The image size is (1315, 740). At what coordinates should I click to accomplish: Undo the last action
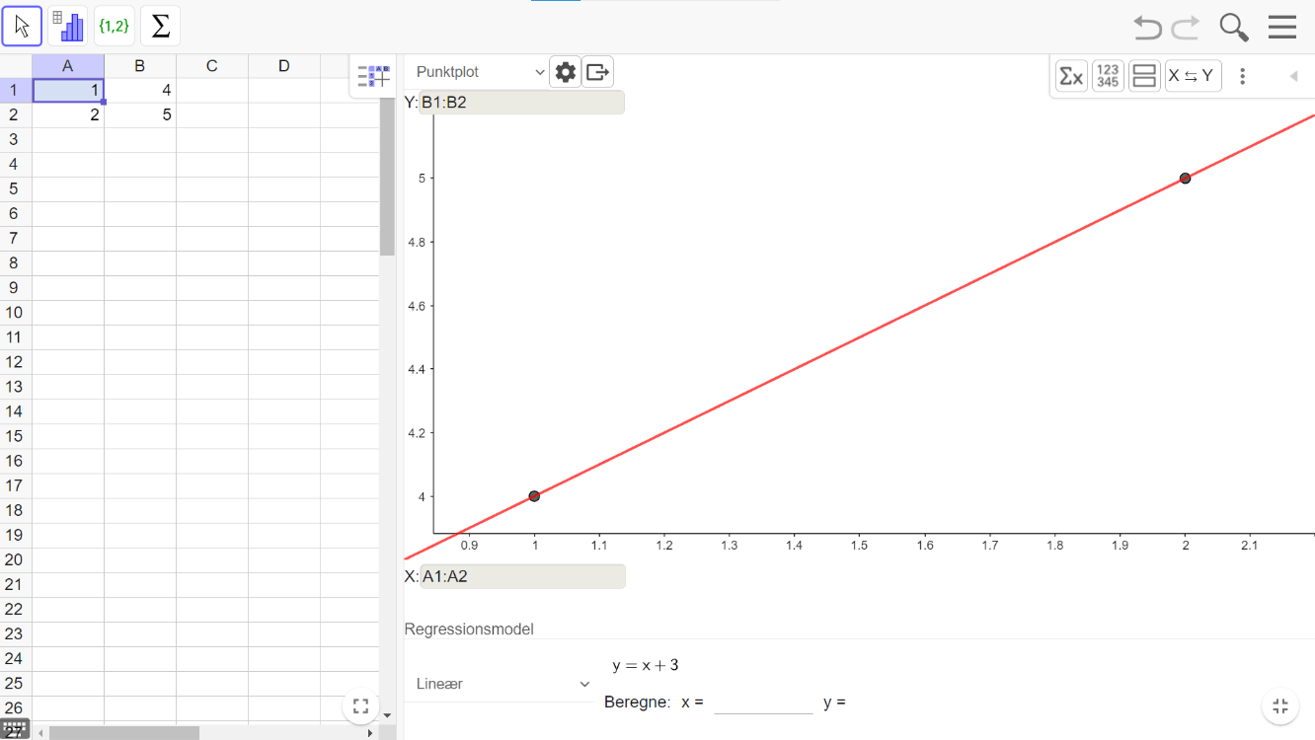click(1147, 28)
